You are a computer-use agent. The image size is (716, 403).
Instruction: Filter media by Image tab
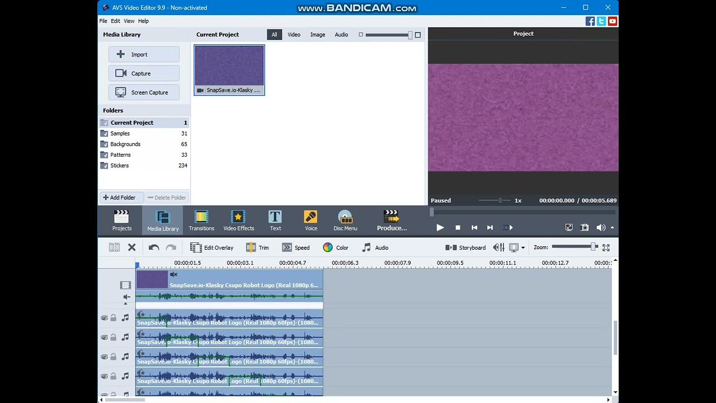pos(318,35)
